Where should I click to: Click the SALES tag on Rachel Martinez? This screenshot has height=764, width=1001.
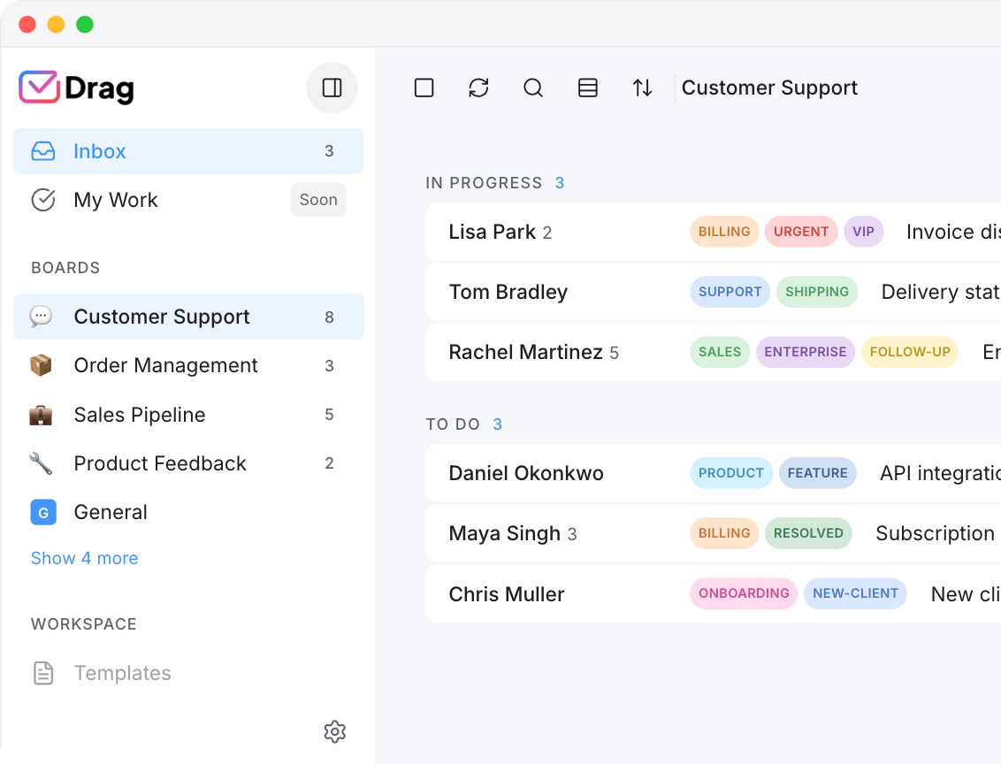coord(720,352)
